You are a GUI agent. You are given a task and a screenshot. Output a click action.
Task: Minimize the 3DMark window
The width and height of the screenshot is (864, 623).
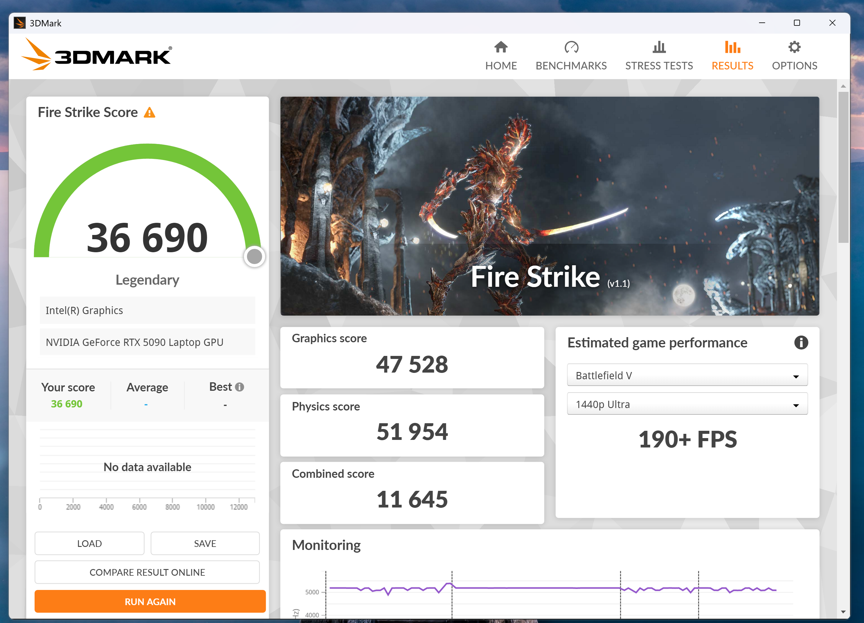click(x=761, y=23)
